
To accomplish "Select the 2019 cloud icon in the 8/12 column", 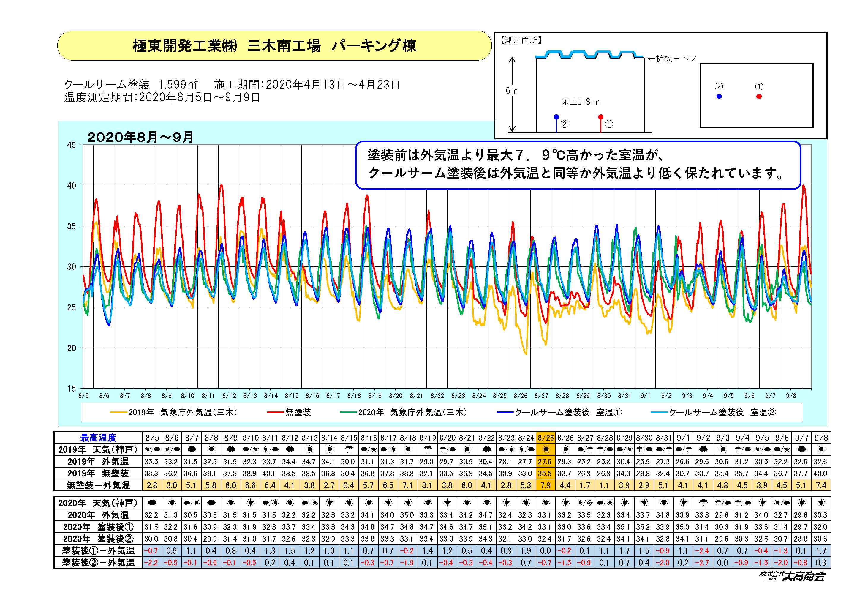I will (x=290, y=449).
